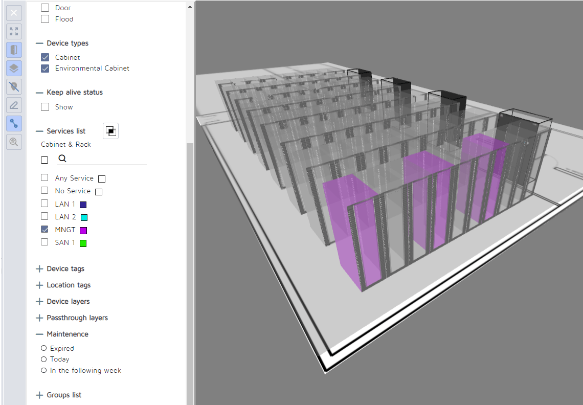The width and height of the screenshot is (583, 405).
Task: Click the magnifier search-home icon
Action: [x=14, y=142]
